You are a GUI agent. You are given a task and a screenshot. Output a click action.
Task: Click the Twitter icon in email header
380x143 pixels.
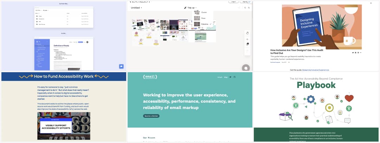(x=230, y=77)
